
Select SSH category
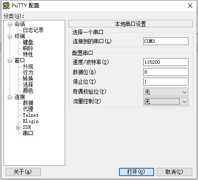pos(27,127)
